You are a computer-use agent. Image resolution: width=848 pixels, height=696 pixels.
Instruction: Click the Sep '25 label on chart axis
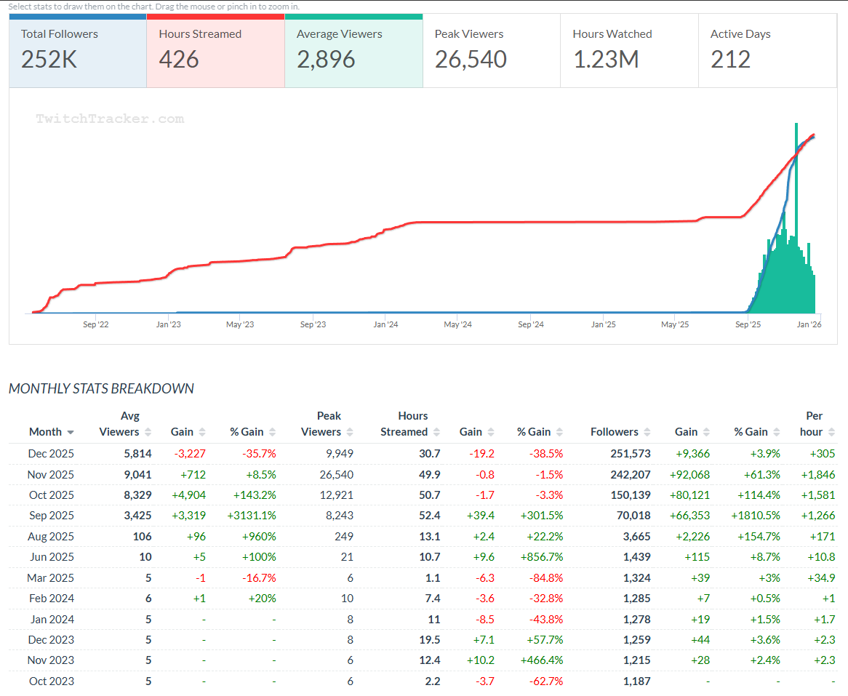pyautogui.click(x=748, y=324)
